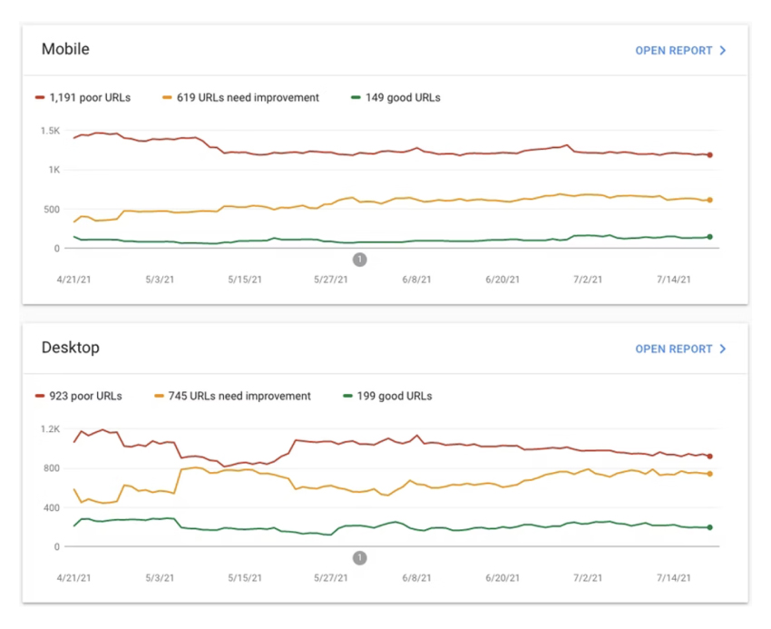This screenshot has width=771, height=629.
Task: Select Desktop 745 URLs need improvement legend
Action: pos(233,396)
